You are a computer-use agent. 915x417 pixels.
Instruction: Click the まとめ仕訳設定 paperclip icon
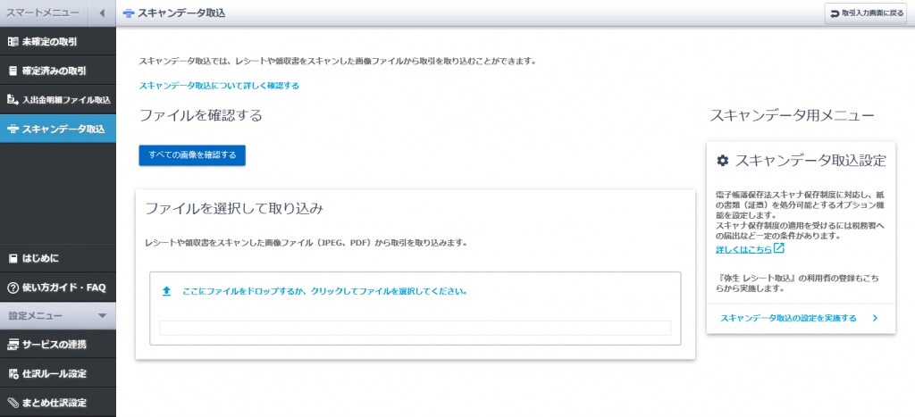click(13, 403)
